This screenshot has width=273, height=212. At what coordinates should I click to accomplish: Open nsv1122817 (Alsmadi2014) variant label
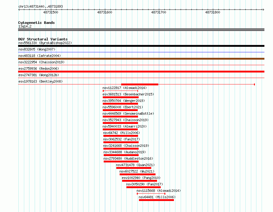[125, 88]
